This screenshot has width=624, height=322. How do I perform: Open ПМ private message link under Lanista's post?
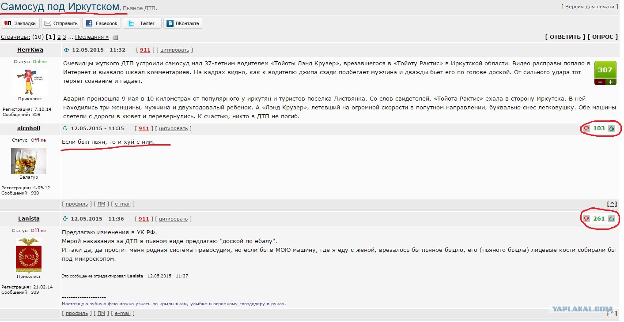click(x=101, y=313)
